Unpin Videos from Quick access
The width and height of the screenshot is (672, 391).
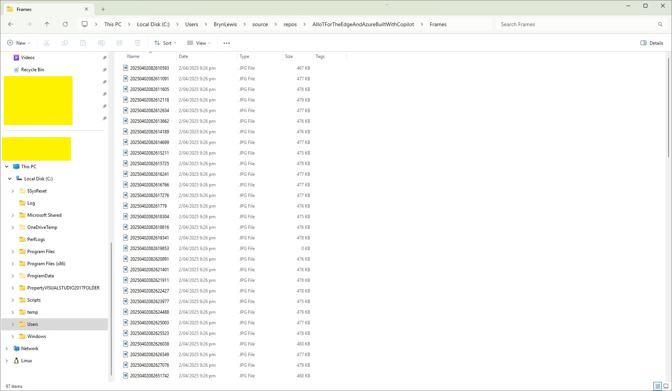[104, 58]
